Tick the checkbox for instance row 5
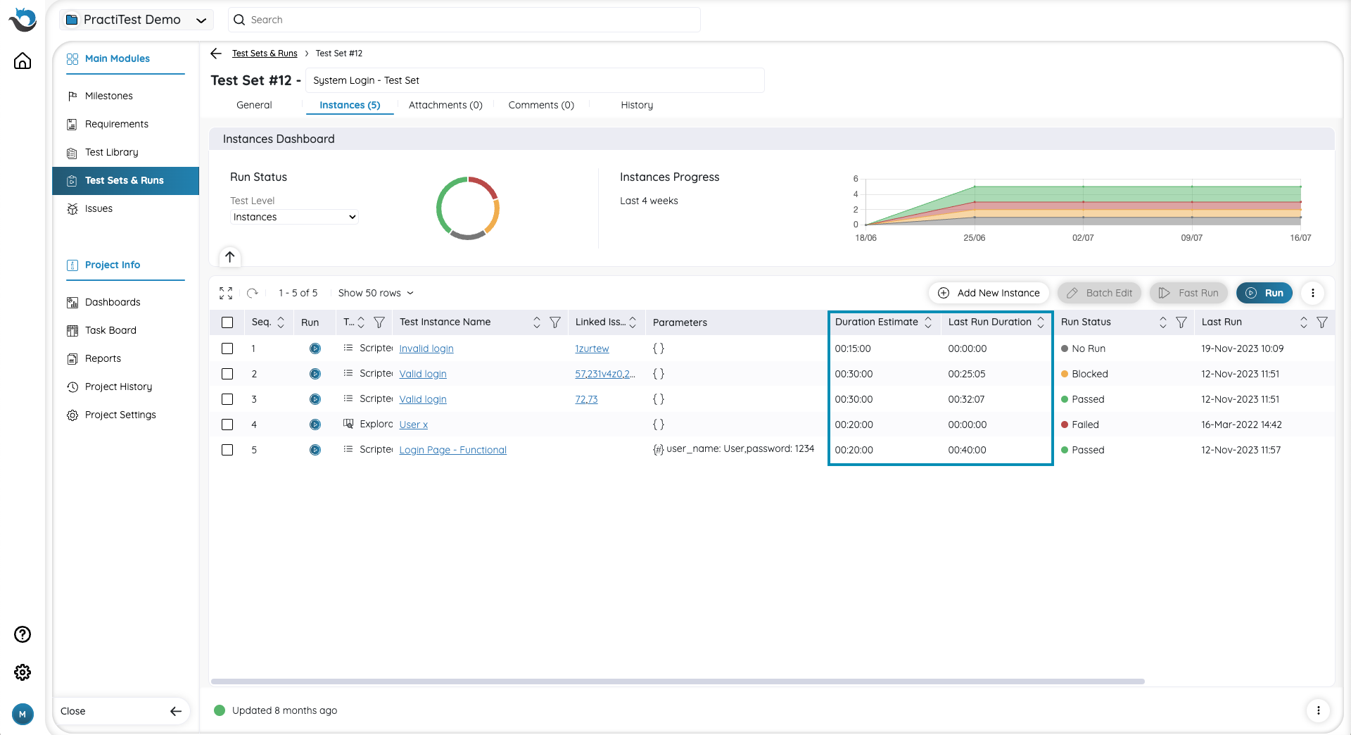This screenshot has height=735, width=1351. (227, 450)
